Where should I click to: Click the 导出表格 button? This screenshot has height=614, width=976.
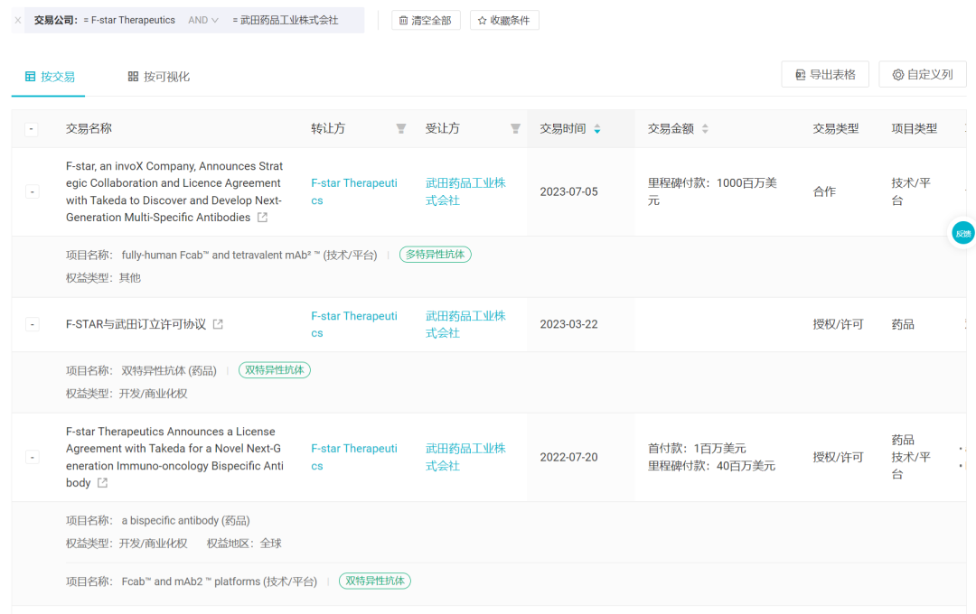pos(825,75)
